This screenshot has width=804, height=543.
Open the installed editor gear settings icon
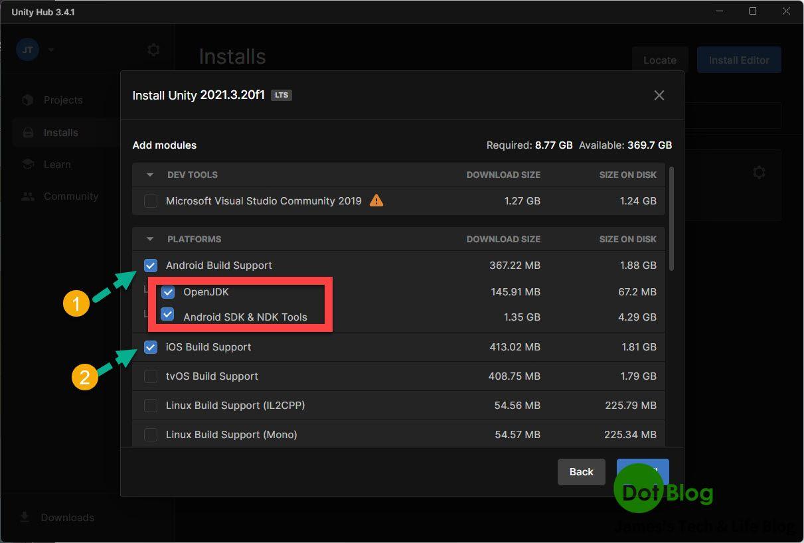(x=759, y=173)
